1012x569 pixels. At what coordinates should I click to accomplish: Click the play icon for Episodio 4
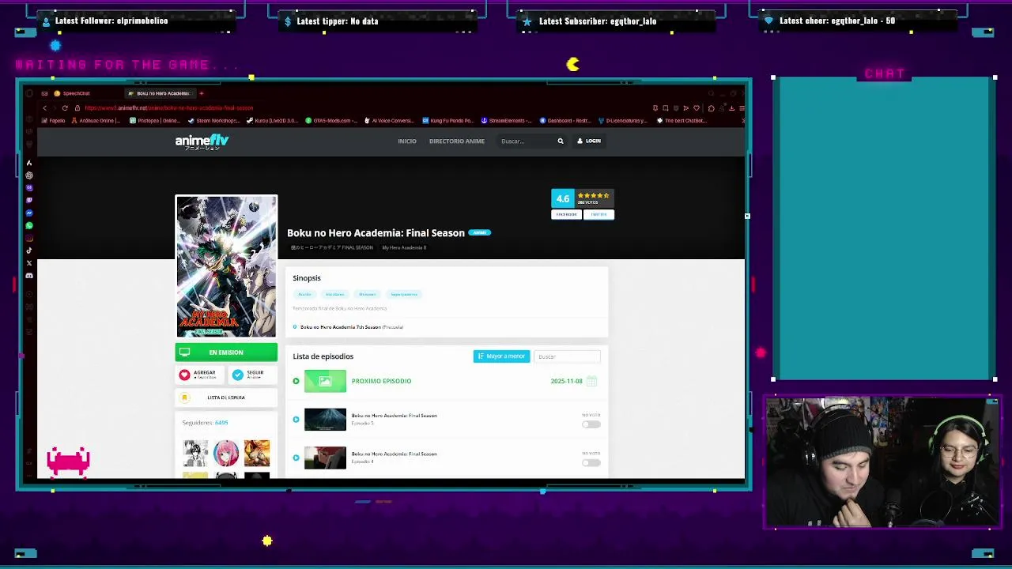coord(296,458)
